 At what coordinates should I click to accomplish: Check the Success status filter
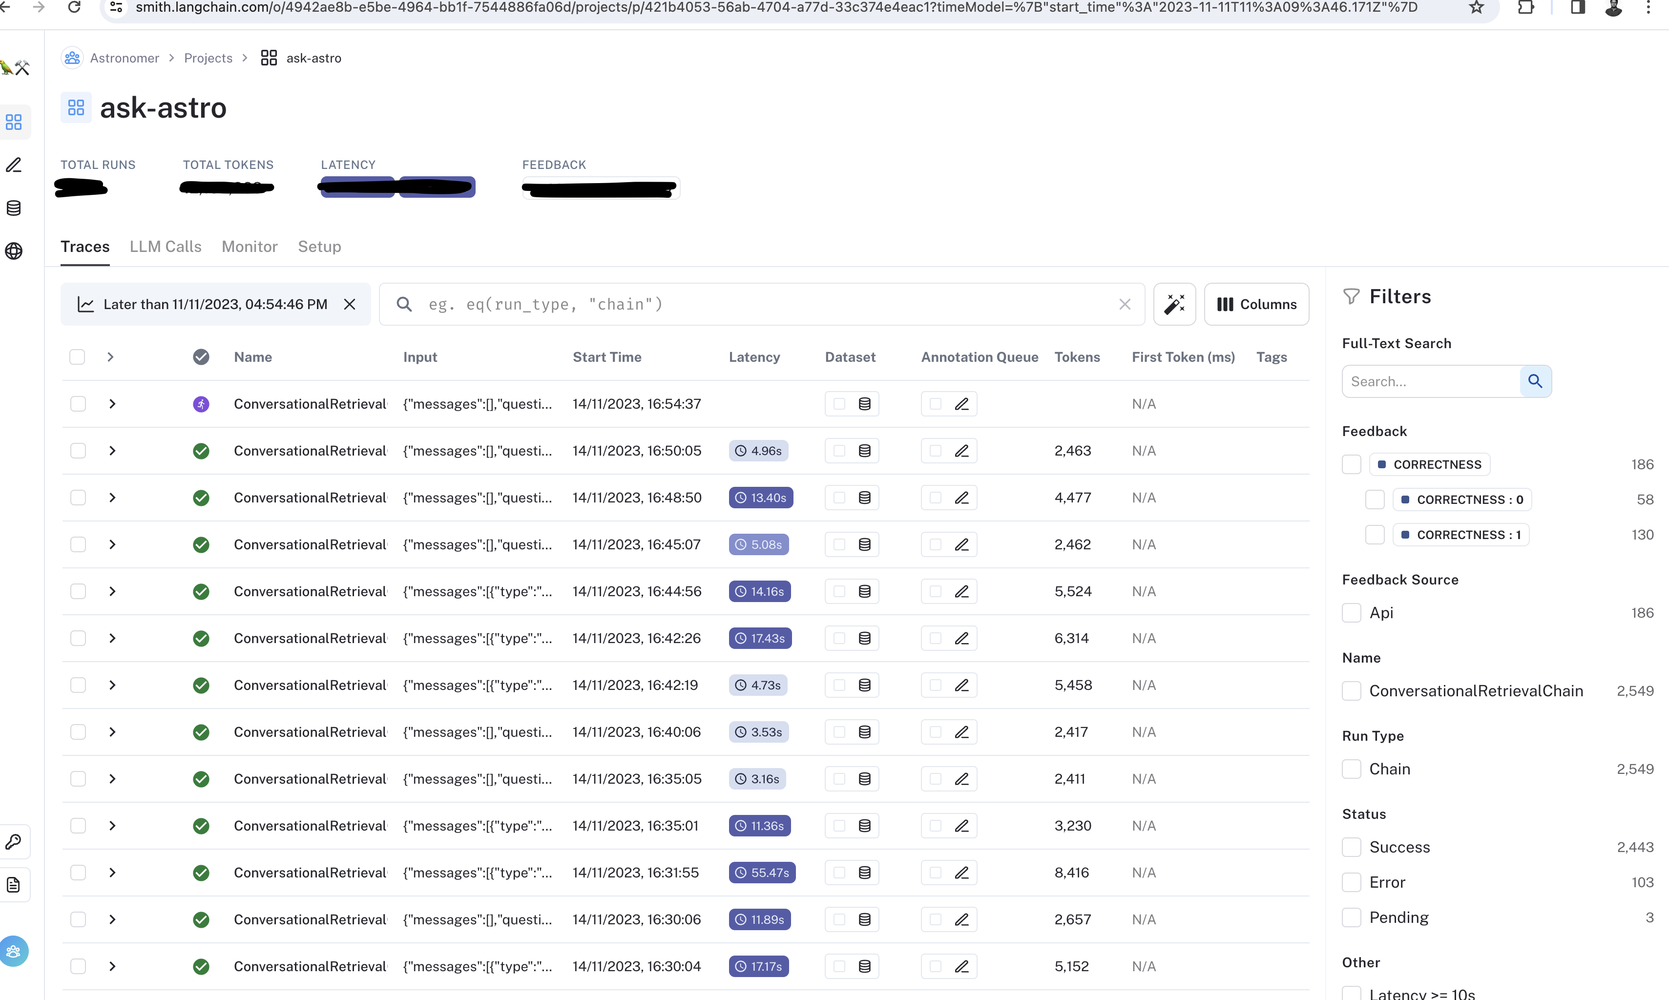tap(1352, 847)
